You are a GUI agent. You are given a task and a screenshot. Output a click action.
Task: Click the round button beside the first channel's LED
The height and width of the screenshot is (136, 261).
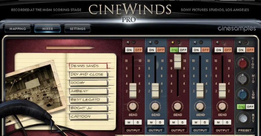pyautogui.click(x=133, y=42)
